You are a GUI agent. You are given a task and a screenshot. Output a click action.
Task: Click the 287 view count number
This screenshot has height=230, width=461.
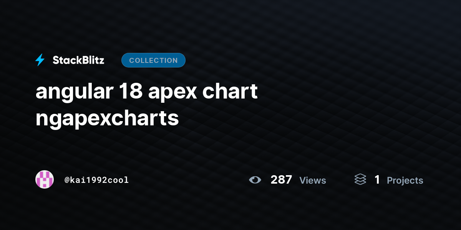281,180
